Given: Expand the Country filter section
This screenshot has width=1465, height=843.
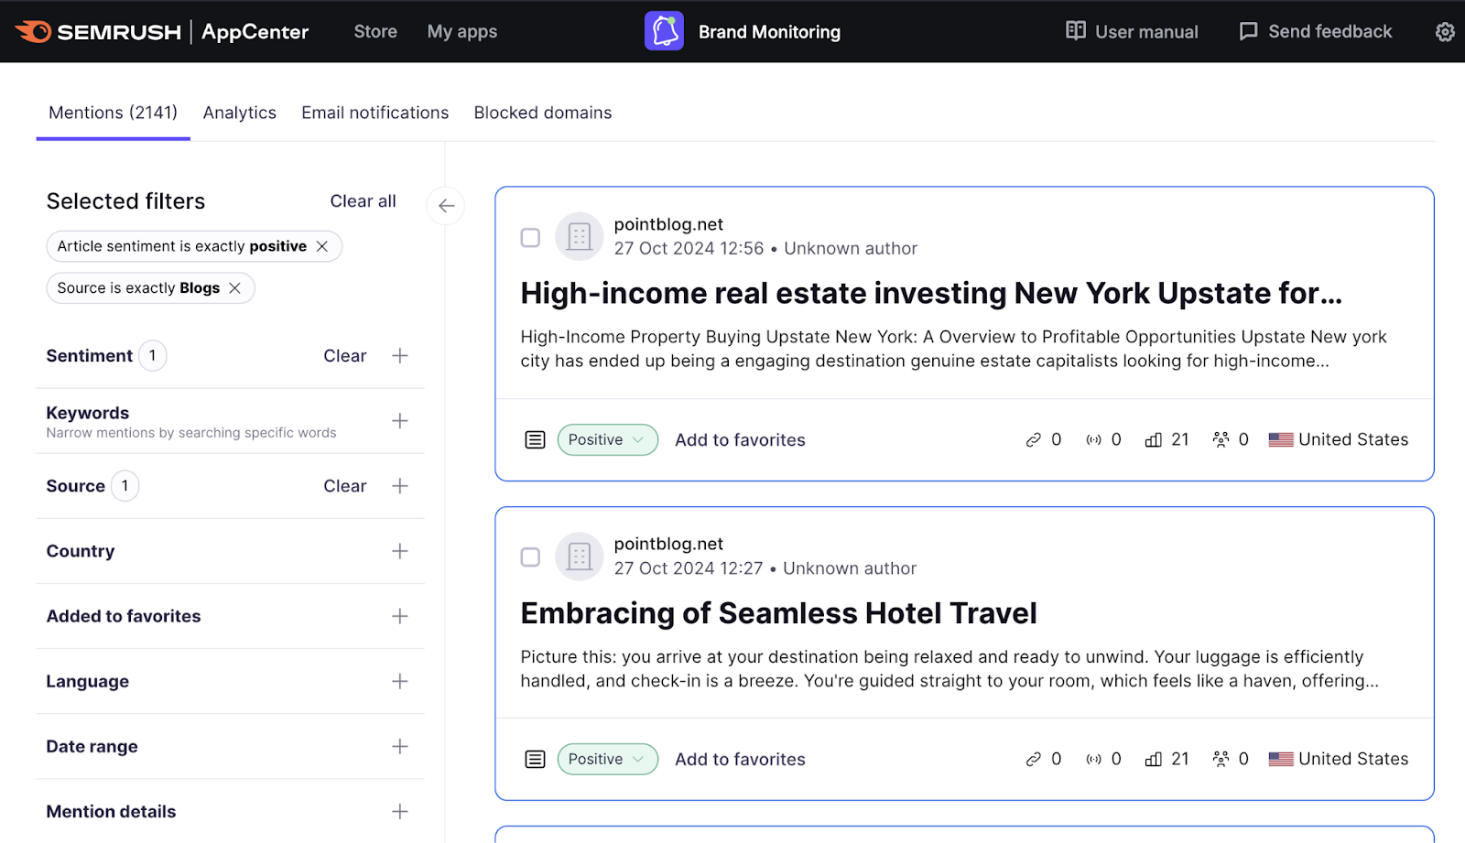Looking at the screenshot, I should pyautogui.click(x=400, y=551).
